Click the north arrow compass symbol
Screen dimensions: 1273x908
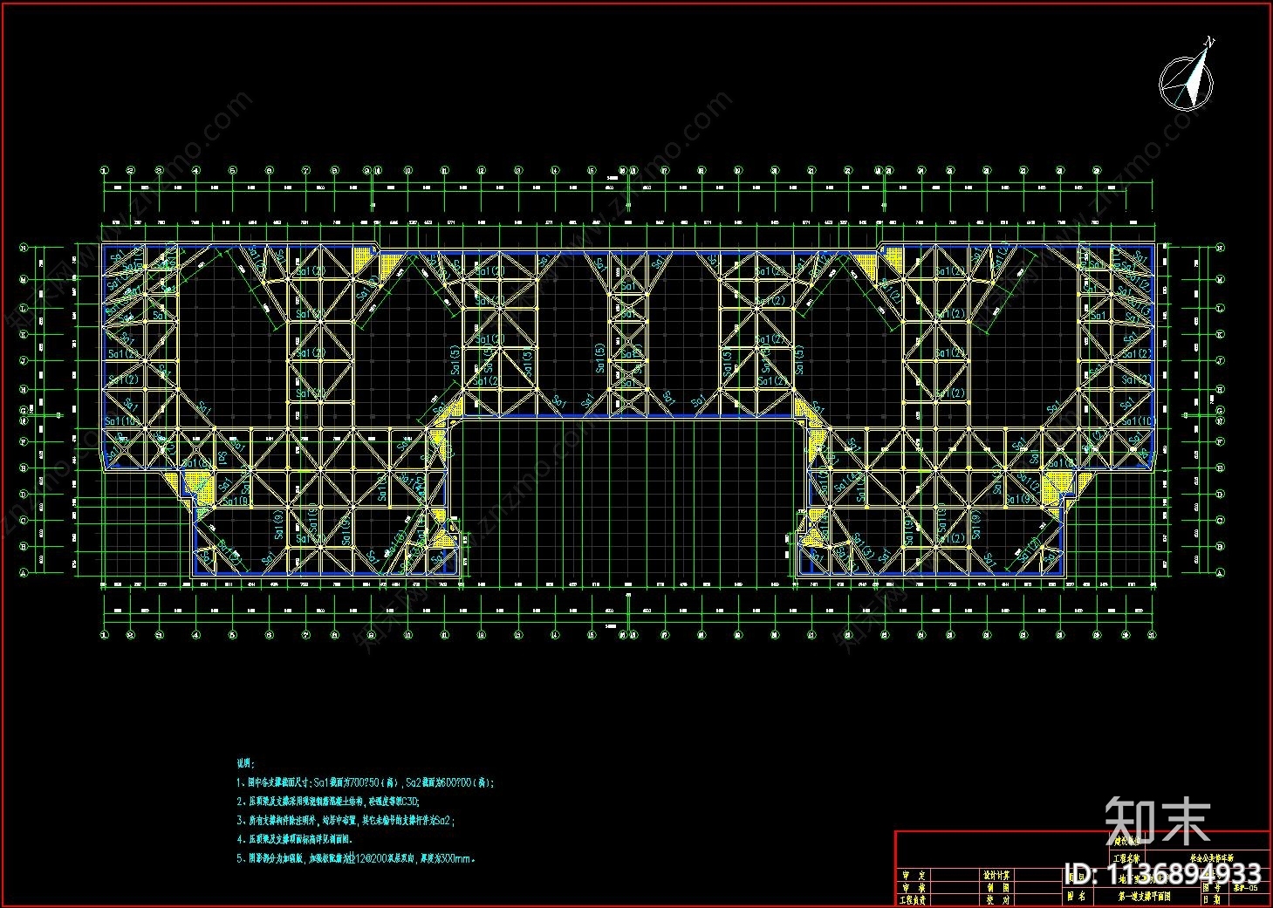[1188, 75]
